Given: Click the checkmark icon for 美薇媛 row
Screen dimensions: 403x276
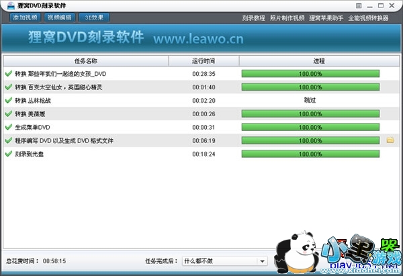Looking at the screenshot, I should (9, 113).
